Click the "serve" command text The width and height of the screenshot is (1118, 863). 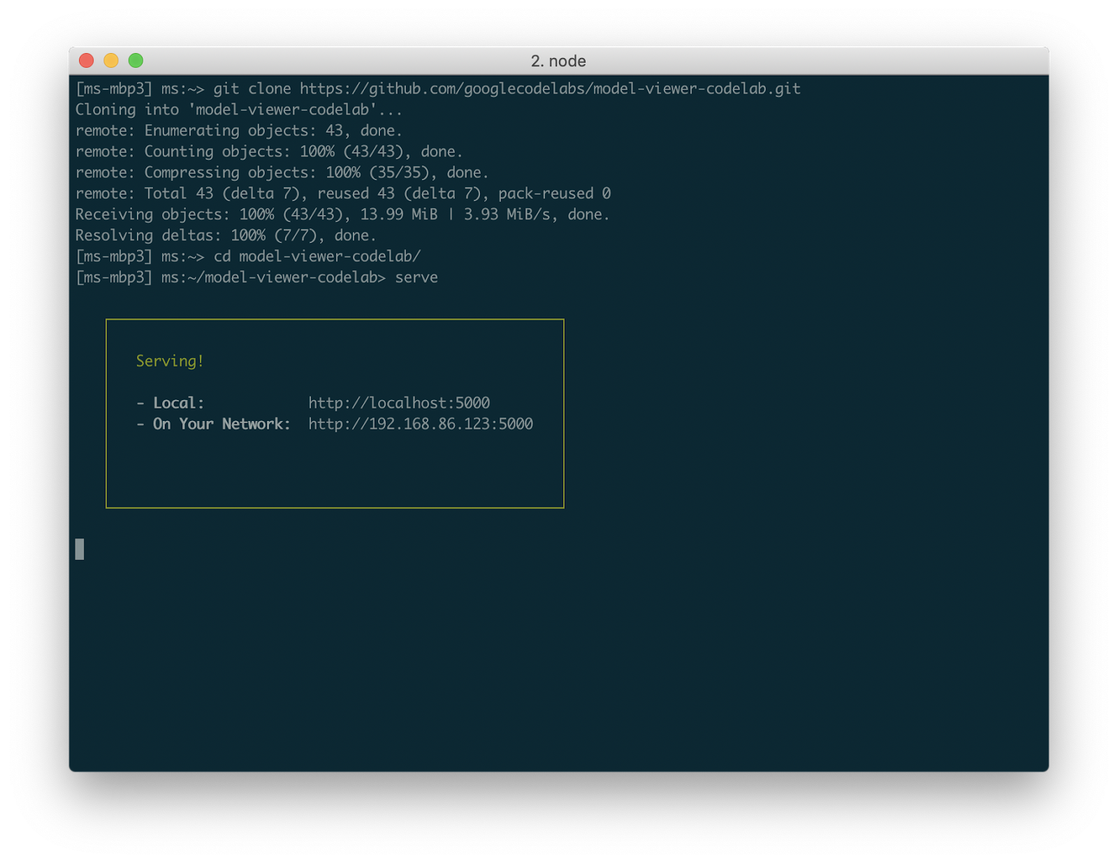click(416, 277)
